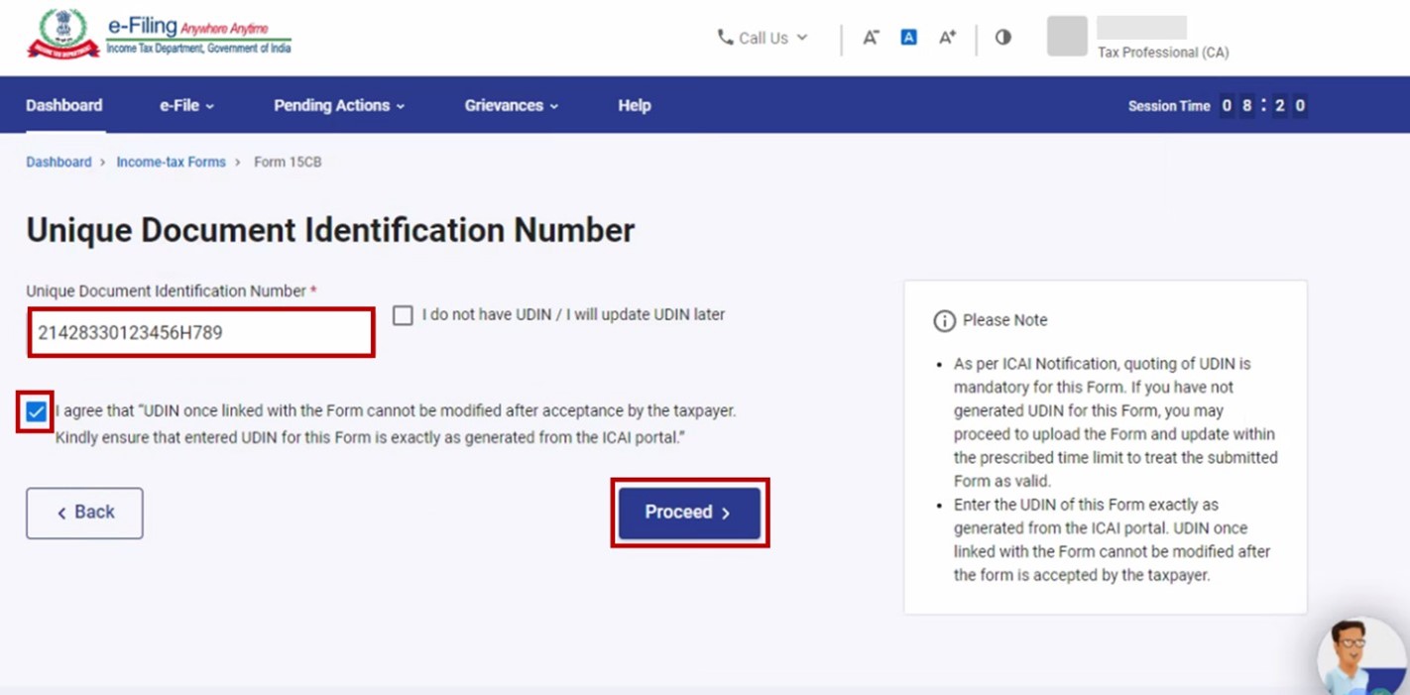Open the e-File menu dropdown
This screenshot has height=695, width=1410.
pyautogui.click(x=186, y=105)
